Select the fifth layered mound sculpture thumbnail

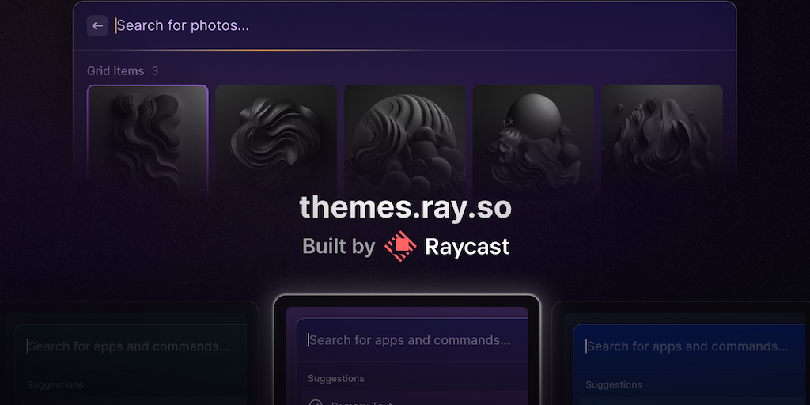pos(662,141)
